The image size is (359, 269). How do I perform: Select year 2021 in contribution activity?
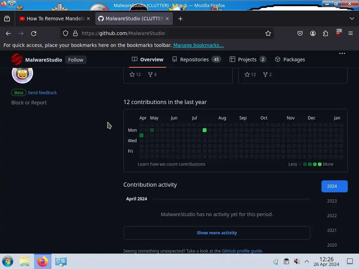click(332, 230)
